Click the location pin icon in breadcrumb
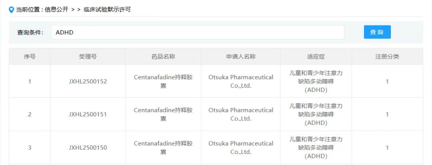This screenshot has height=165, width=432. click(11, 10)
